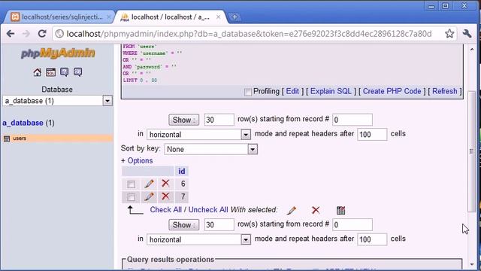The width and height of the screenshot is (481, 271).
Task: Click Check All link
Action: [x=165, y=210]
